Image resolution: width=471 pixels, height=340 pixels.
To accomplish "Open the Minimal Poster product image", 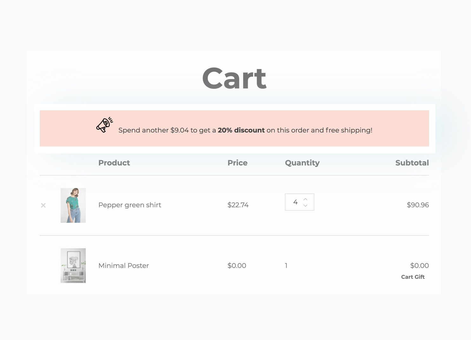I will point(73,265).
